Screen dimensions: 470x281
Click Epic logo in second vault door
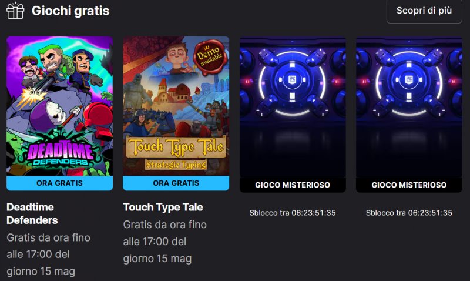408,80
